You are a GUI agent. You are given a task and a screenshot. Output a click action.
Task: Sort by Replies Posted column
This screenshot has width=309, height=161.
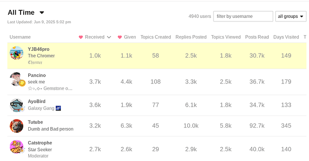pyautogui.click(x=191, y=37)
